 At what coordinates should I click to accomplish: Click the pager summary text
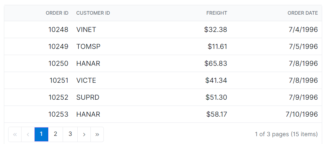coord(286,134)
